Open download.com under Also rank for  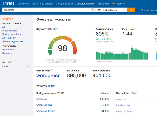coord(123,105)
